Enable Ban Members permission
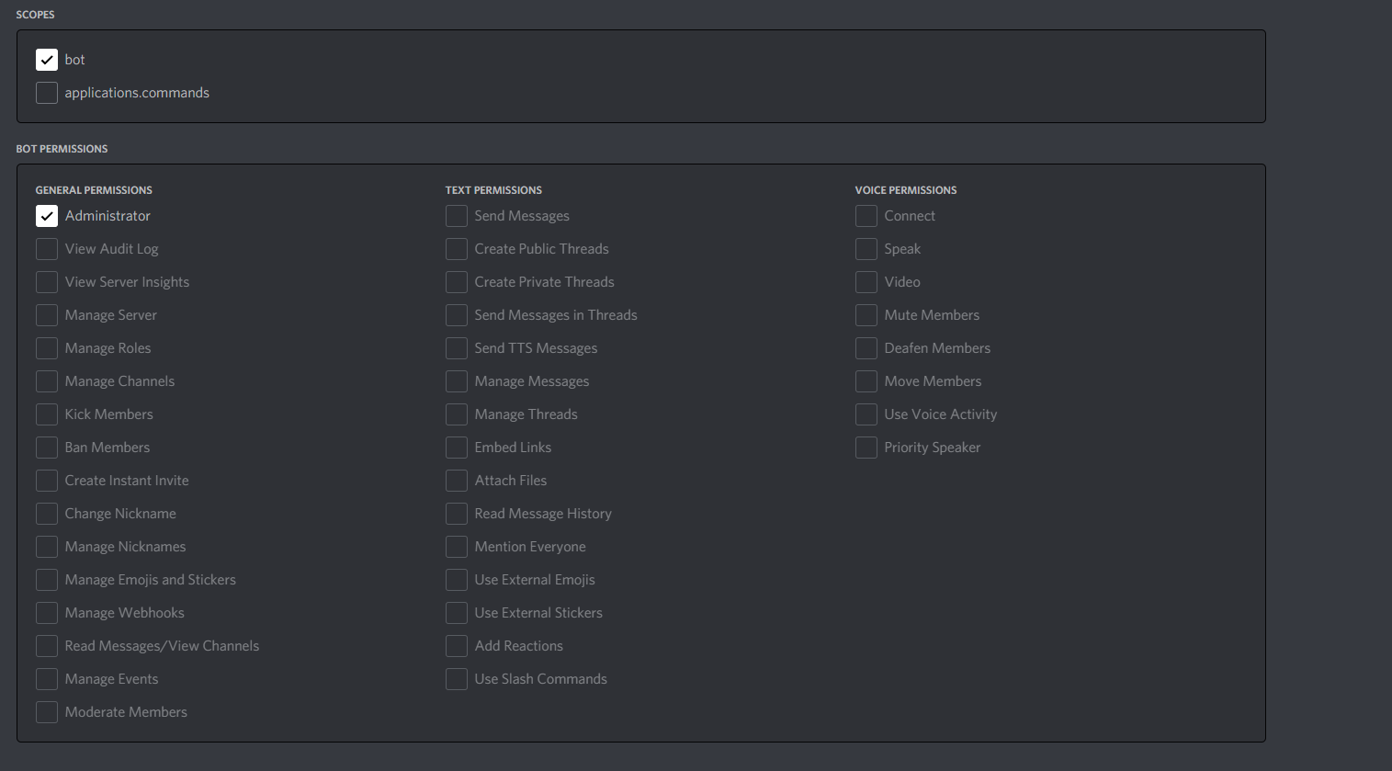This screenshot has width=1392, height=771. pos(47,447)
